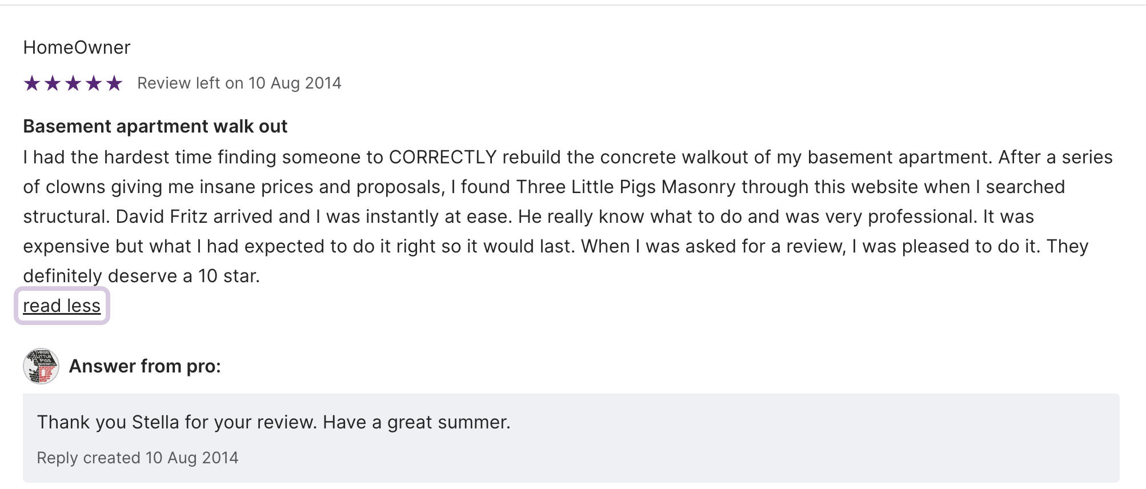Click the Reply created 10 Aug 2014 text
Screen dimensions: 1146x489
pyautogui.click(x=138, y=458)
